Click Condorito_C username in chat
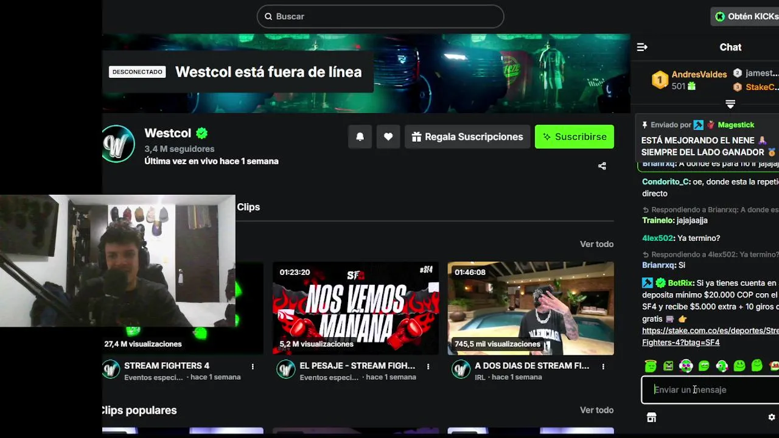The height and width of the screenshot is (438, 779). [x=666, y=182]
